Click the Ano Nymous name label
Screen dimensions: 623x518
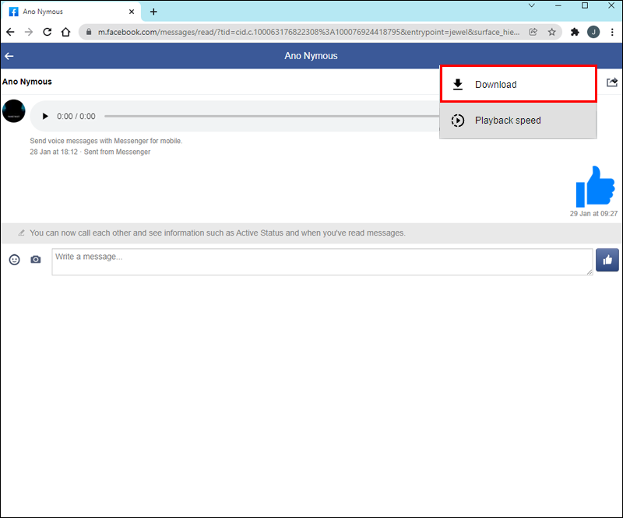coord(27,82)
